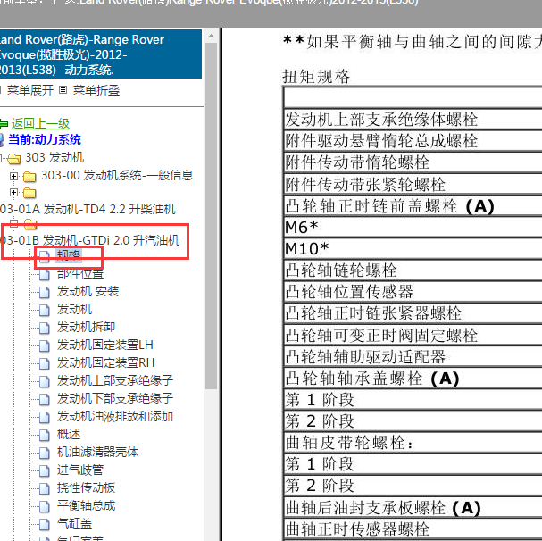Click the M10* table cell

[x=413, y=248]
